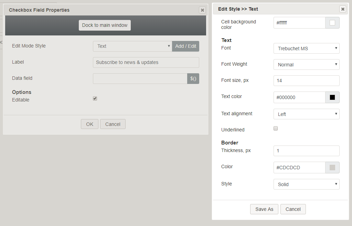This screenshot has height=226, width=352.
Task: Click the Label input field
Action: pos(146,62)
